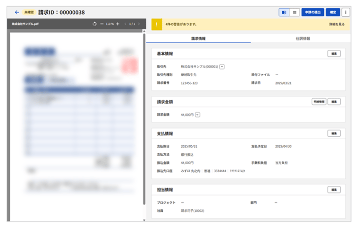Expand the 取引先 株式会社サンプル dropdown

pyautogui.click(x=222, y=67)
